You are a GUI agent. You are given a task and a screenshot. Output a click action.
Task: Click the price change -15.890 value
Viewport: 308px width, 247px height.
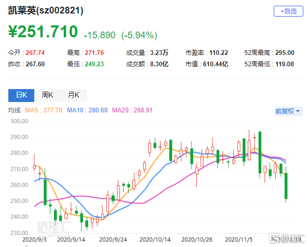[x=100, y=35]
